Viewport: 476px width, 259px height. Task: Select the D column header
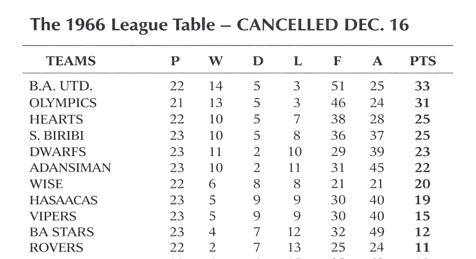(258, 61)
